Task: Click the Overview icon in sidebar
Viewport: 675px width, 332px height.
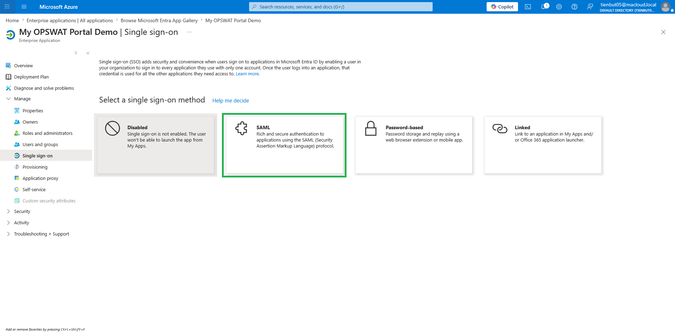Action: pyautogui.click(x=8, y=65)
